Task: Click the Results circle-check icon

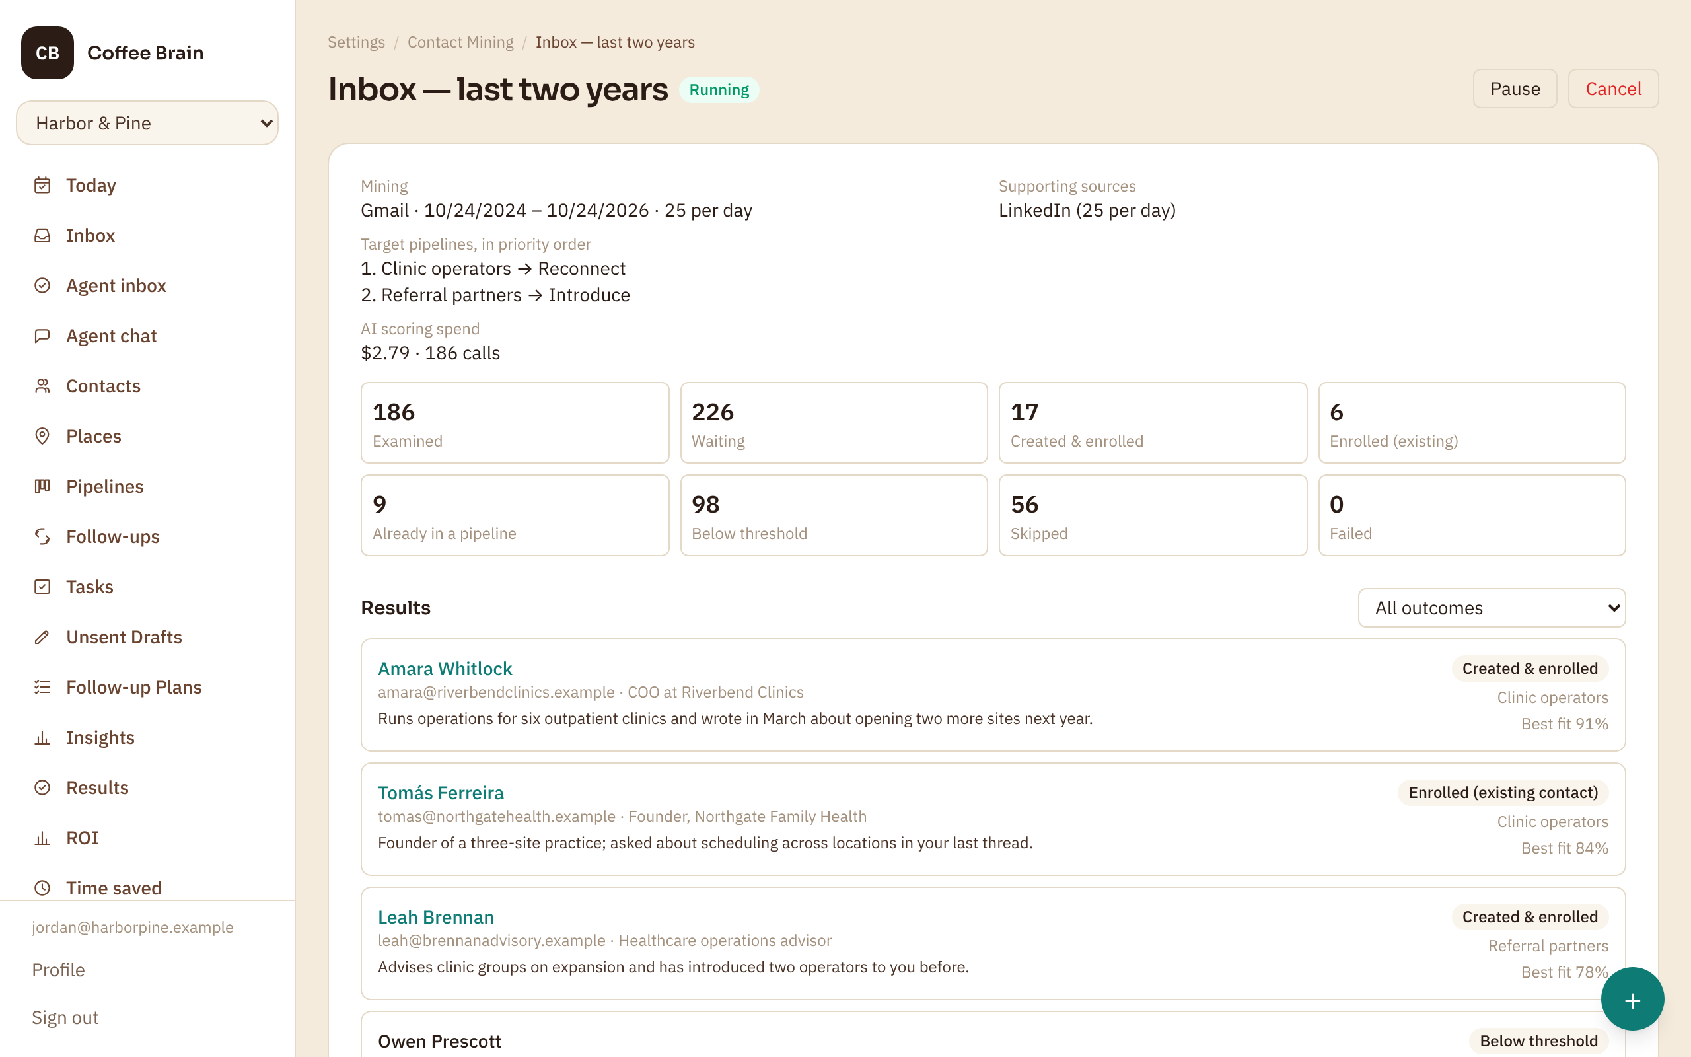Action: coord(43,788)
